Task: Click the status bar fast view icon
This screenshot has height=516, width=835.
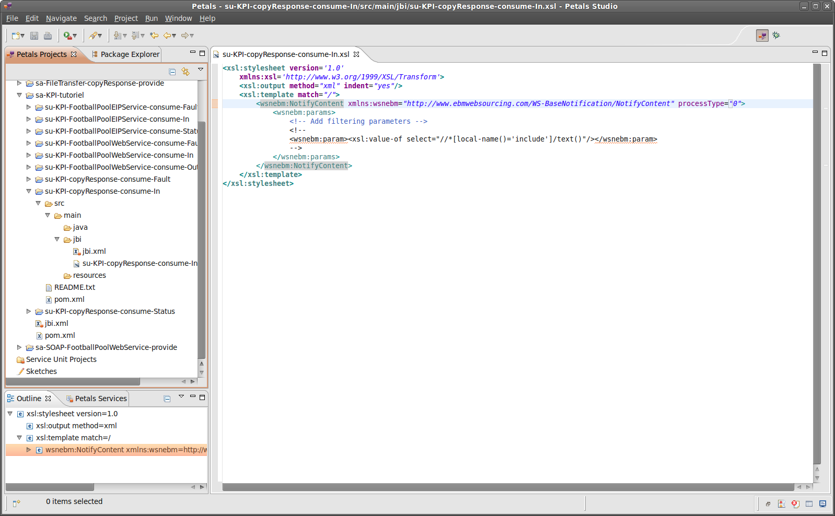Action: (x=16, y=503)
